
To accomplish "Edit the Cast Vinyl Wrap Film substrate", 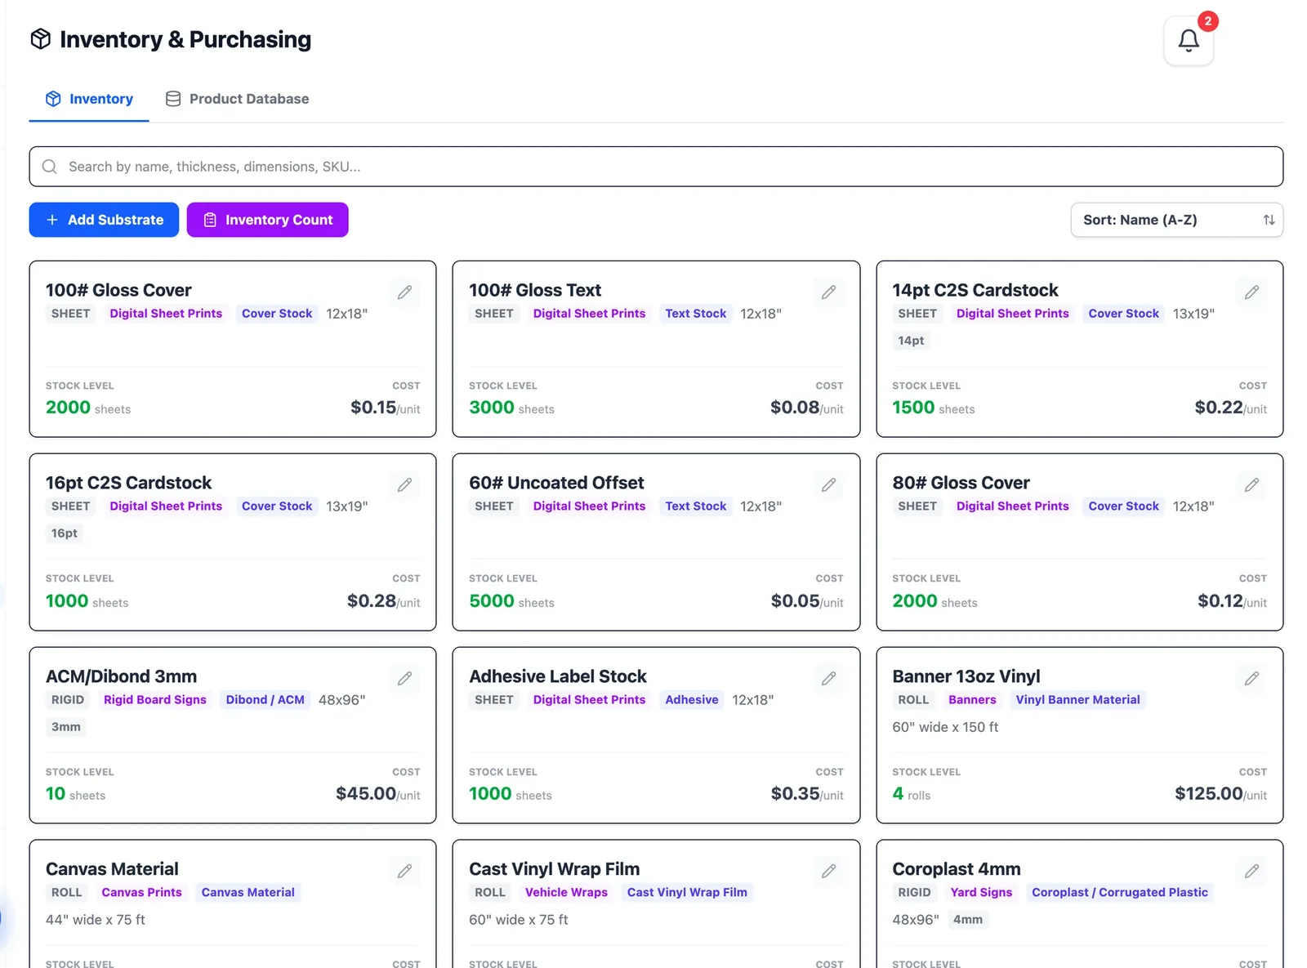I will (828, 872).
